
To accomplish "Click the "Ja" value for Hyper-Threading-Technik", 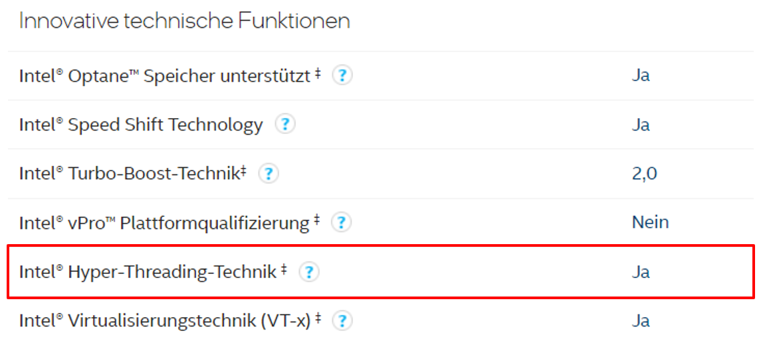I will click(641, 272).
